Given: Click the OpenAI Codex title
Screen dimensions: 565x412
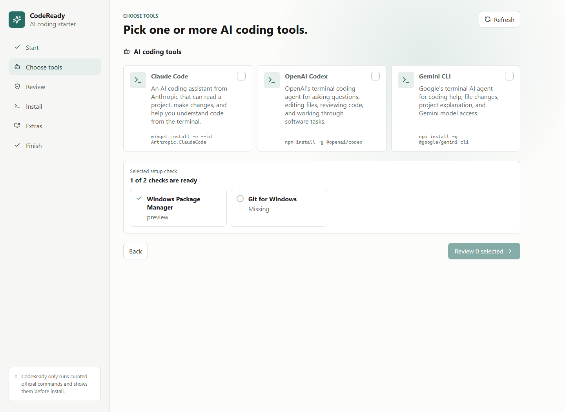Looking at the screenshot, I should pyautogui.click(x=306, y=76).
